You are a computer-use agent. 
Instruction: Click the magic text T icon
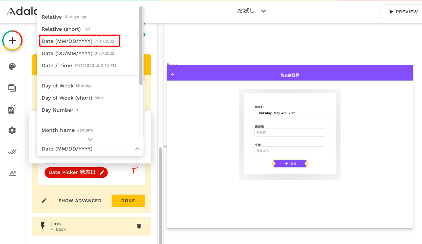tap(135, 170)
